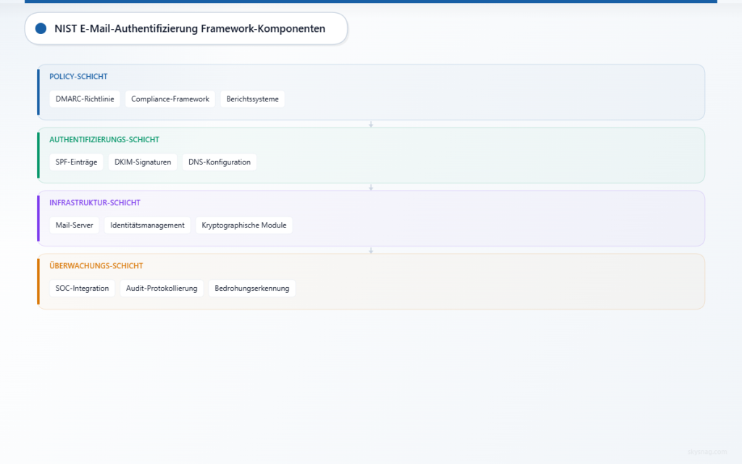
Task: Open the DKIM-Signaturen component
Action: point(143,162)
